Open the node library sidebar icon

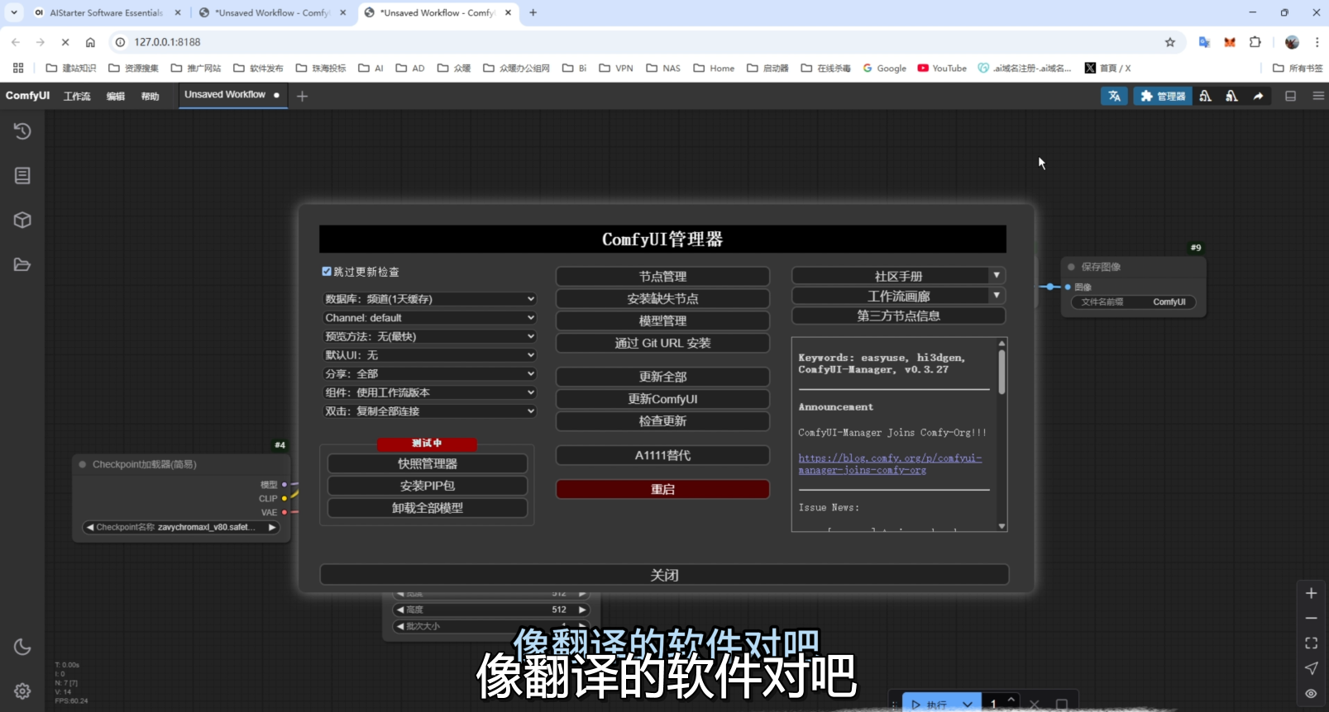click(x=22, y=175)
